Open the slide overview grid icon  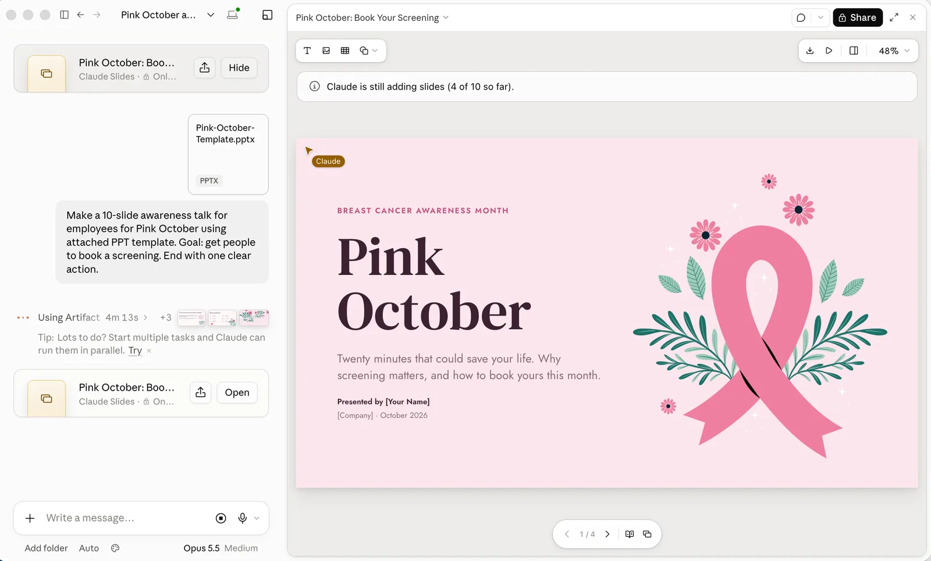647,534
